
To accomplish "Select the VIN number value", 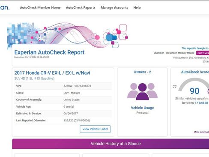I will pyautogui.click(x=77, y=86).
